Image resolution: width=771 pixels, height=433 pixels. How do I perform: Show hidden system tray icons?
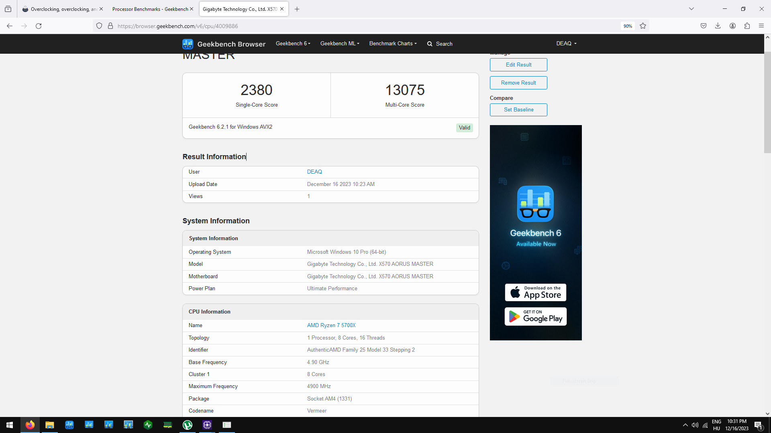tap(685, 425)
